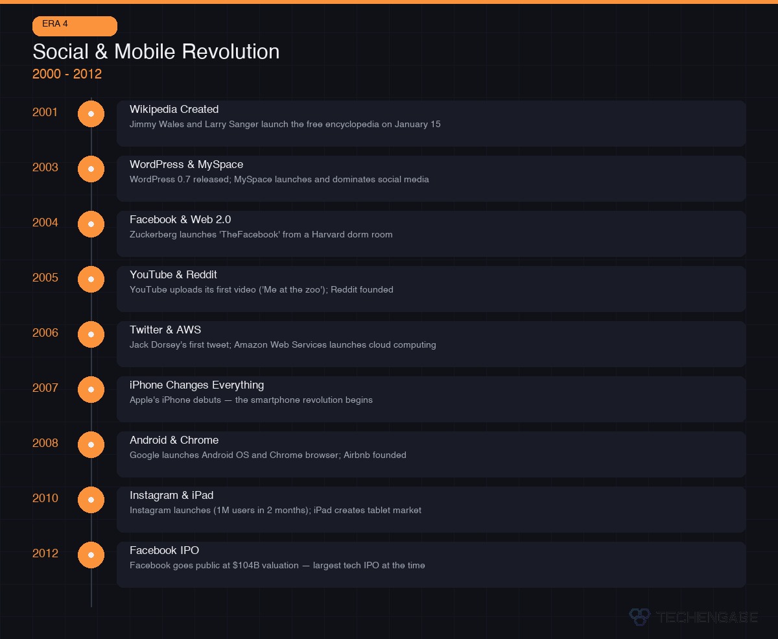
Task: Click the 2008 timeline node
Action: [x=91, y=445]
